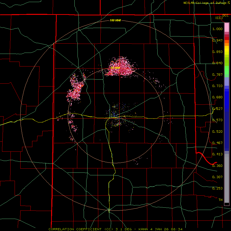Pick the bright blue swatch beside 0.680
This screenshot has width=231, height=231.
click(227, 99)
